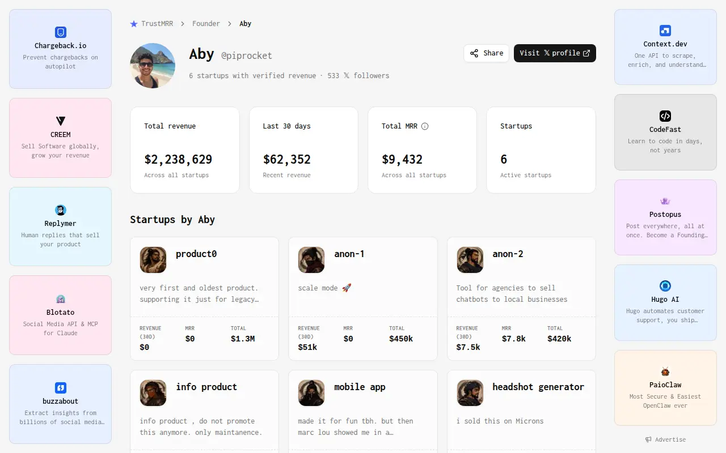Click the Total MRR info icon
Screen dimensions: 726x453
(x=425, y=126)
